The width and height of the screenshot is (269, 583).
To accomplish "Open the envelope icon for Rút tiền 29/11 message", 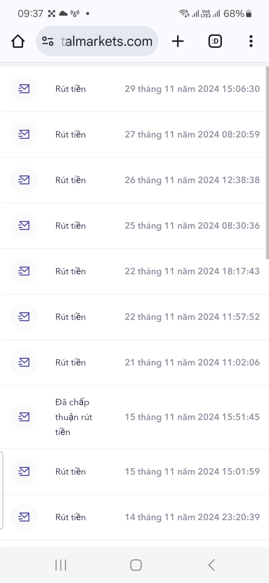I will 24,89.
